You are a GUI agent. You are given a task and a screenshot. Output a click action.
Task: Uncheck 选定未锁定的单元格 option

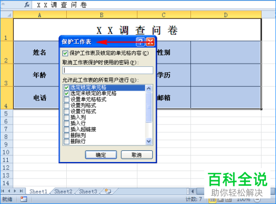click(66, 93)
